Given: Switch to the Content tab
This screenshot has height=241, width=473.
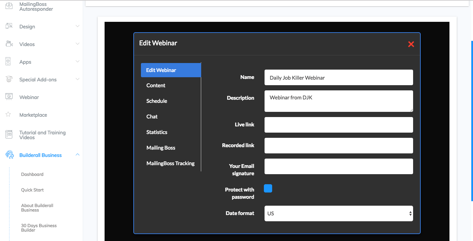Looking at the screenshot, I should pos(156,86).
